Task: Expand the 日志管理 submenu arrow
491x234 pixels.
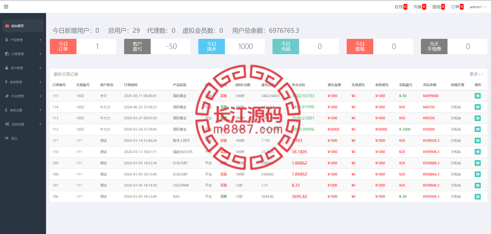Action: point(40,96)
